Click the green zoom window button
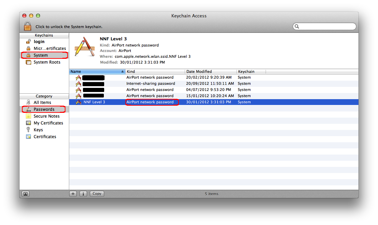The width and height of the screenshot is (378, 225). tap(38, 16)
